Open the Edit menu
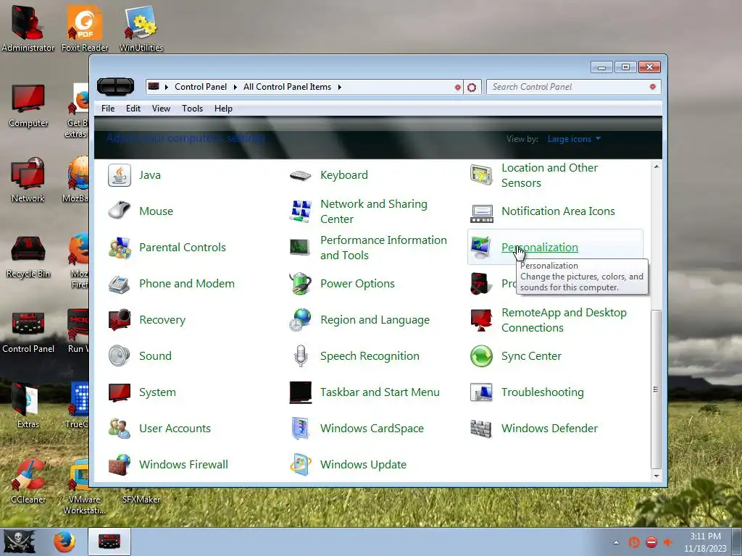The image size is (742, 556). (x=133, y=109)
